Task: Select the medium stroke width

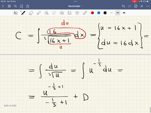Action: point(118,13)
